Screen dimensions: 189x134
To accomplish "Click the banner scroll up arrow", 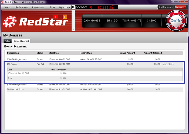I will coord(73,12).
